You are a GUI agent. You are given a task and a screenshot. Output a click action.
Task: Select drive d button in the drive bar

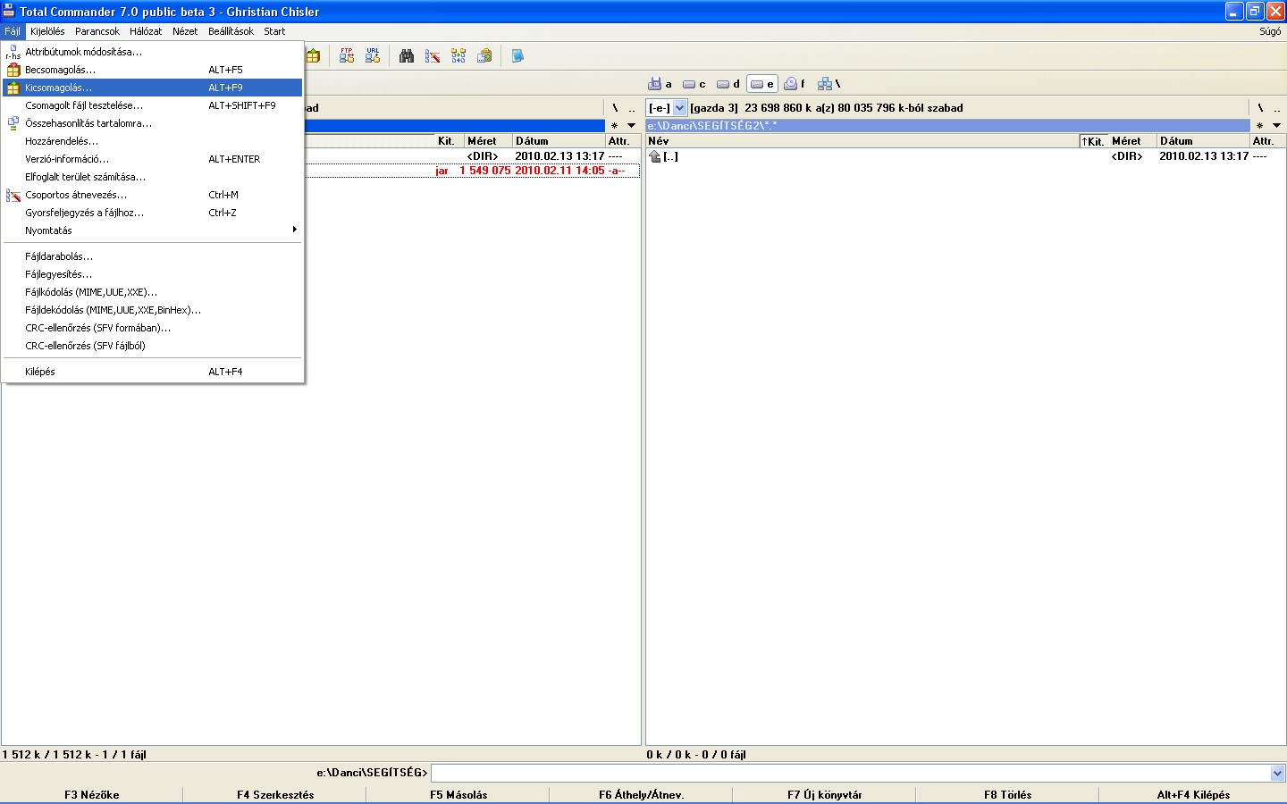728,84
